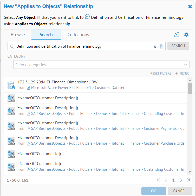This screenshot has height=196, width=196.
Task: Click RESET FILTERS link
Action: 161,73
